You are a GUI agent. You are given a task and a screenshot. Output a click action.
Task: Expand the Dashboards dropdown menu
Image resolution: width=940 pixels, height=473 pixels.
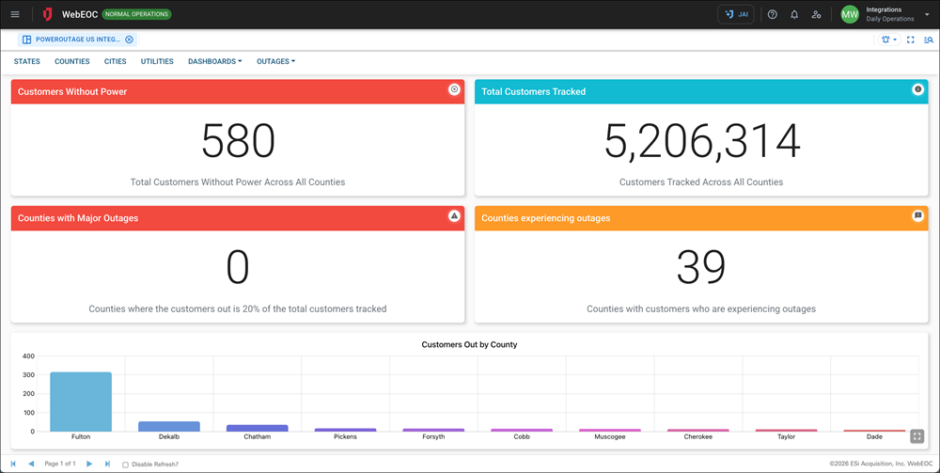pos(214,61)
